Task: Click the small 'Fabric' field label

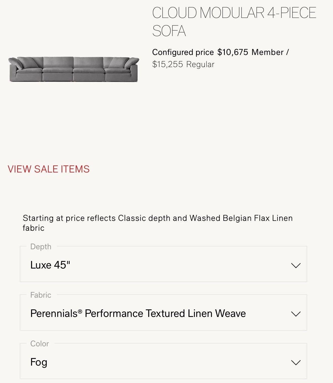Action: pos(41,295)
